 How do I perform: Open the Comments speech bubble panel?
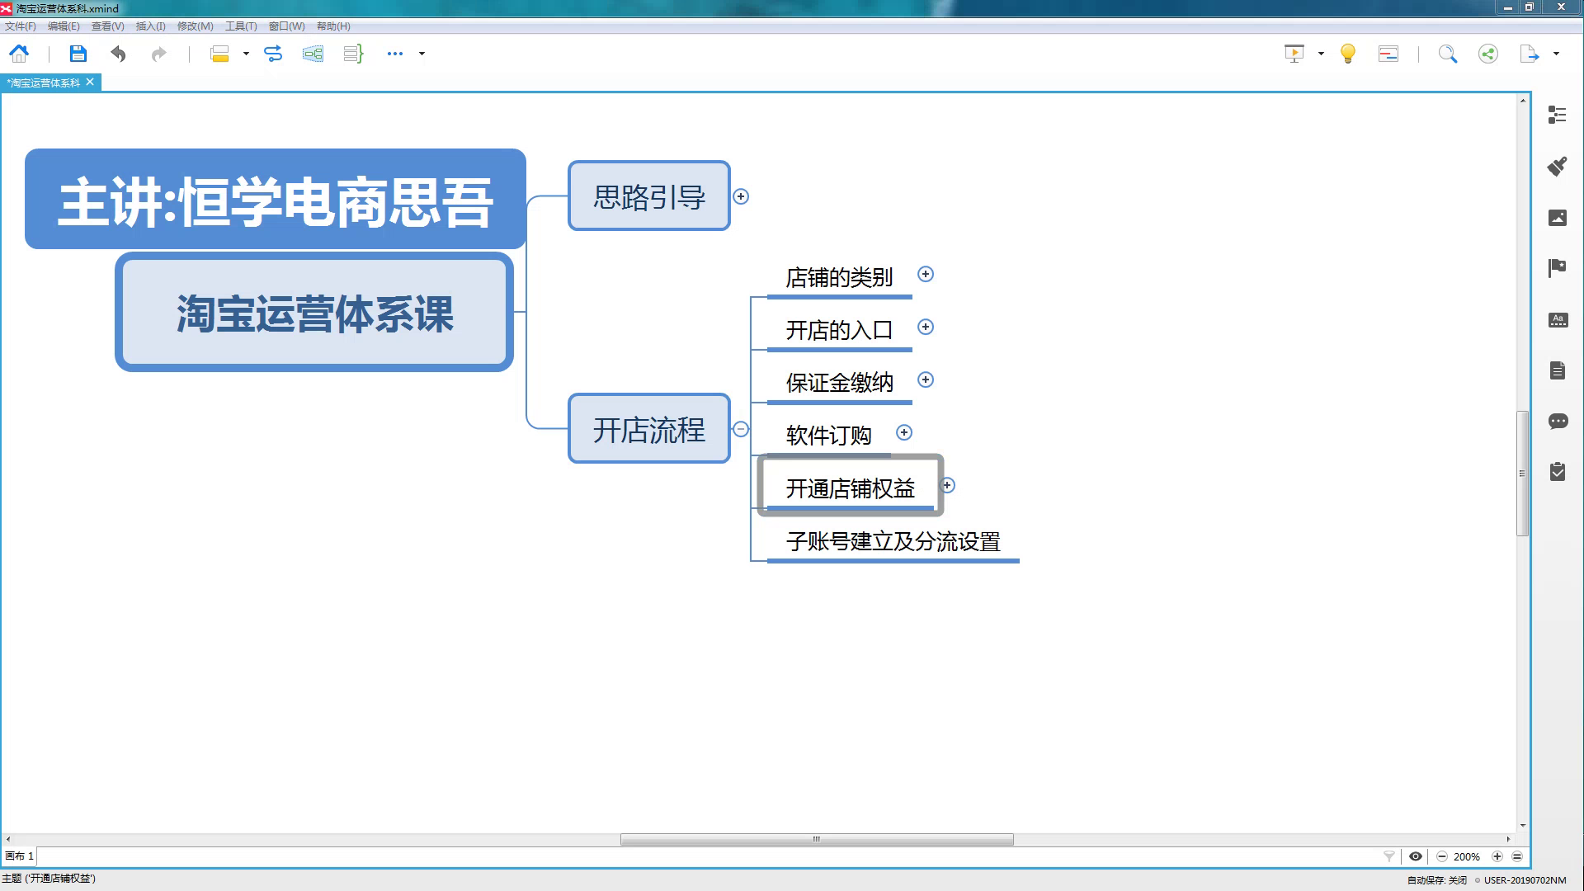pos(1557,422)
